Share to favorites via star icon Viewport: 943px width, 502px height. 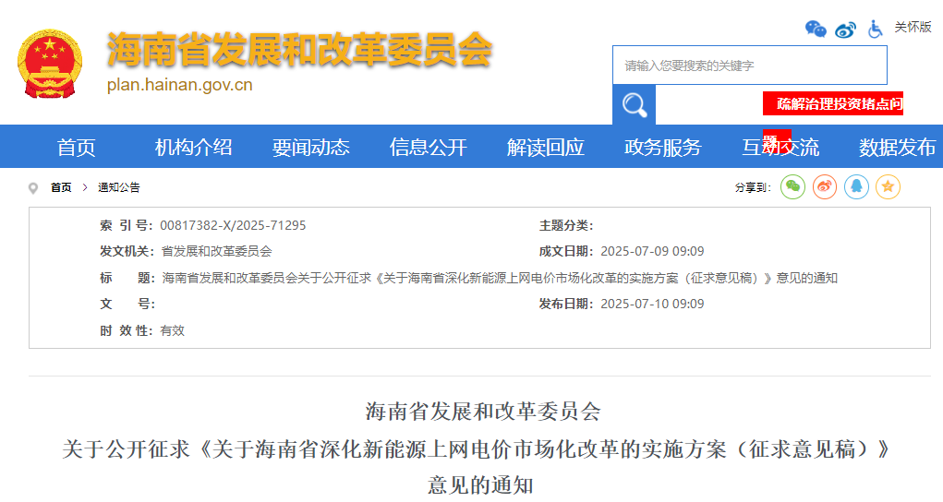pos(888,187)
